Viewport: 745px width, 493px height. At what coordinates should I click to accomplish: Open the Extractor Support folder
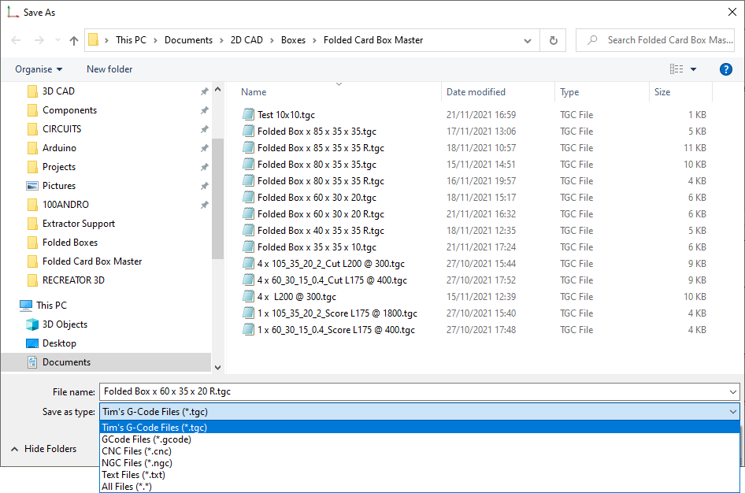pyautogui.click(x=79, y=224)
